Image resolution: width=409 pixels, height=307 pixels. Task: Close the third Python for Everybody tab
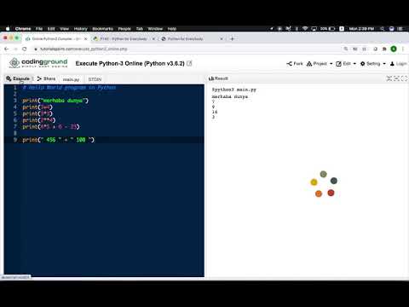click(x=222, y=38)
